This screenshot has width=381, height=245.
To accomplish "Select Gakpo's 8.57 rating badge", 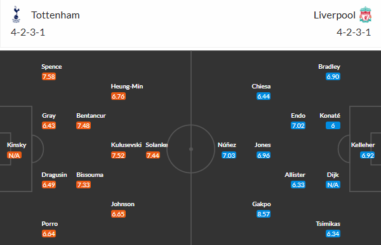I will click(x=264, y=214).
